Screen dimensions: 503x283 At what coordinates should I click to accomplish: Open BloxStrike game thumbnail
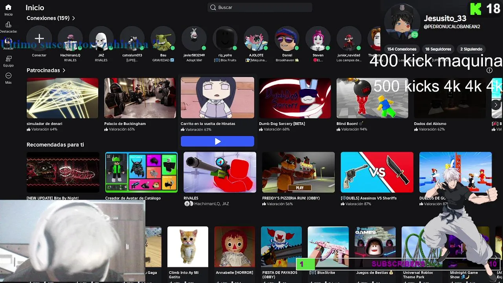tap(328, 247)
